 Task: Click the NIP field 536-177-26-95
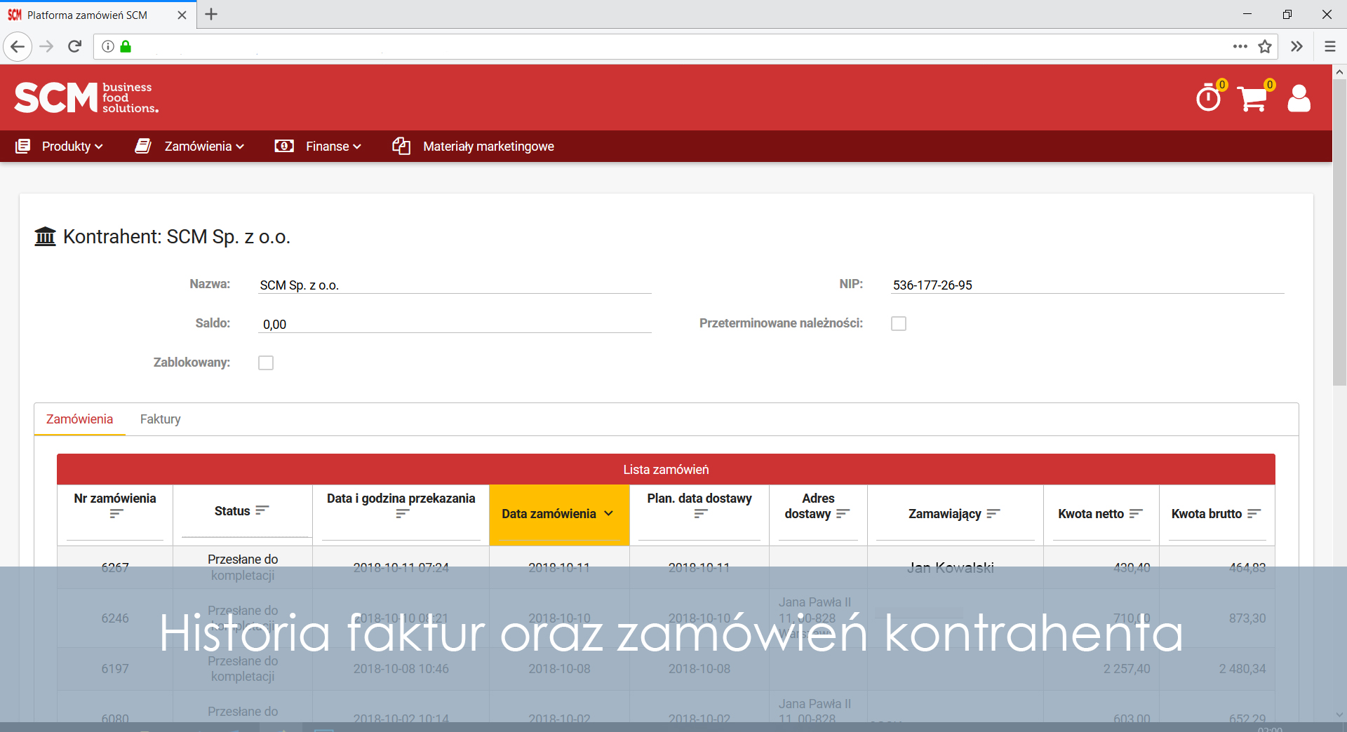click(x=1087, y=285)
